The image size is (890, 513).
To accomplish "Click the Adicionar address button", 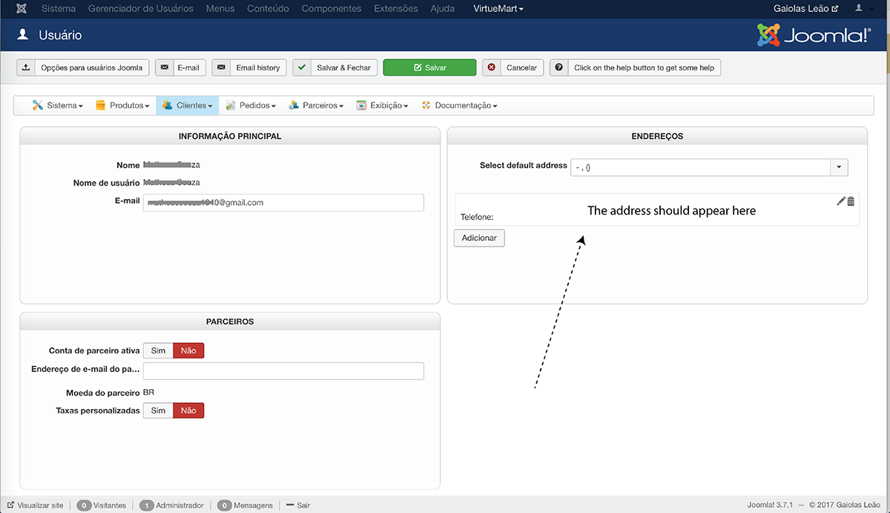I will (479, 238).
